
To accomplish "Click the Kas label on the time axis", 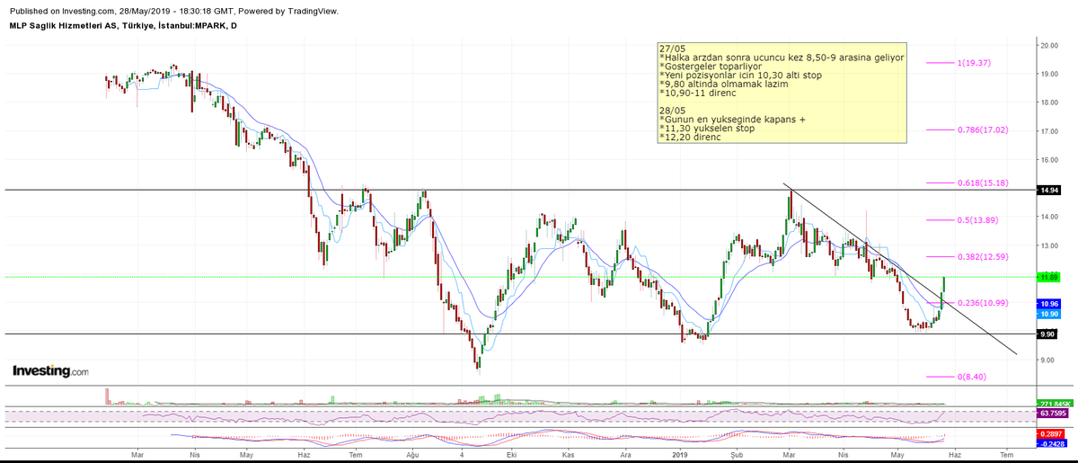I will point(568,457).
